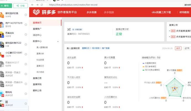The width and height of the screenshot is (191, 111).
Task: Open 粉丝数据 under 数据中心
Action: click(x=40, y=60)
